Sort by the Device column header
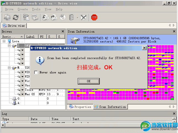 coord(13,37)
